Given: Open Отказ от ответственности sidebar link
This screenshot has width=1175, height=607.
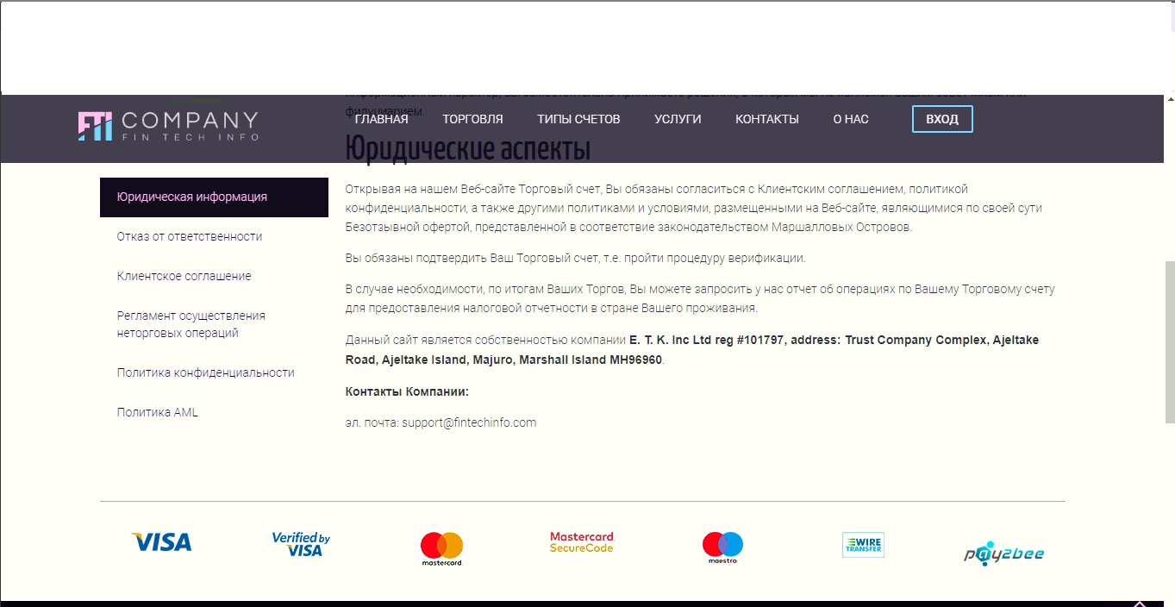Looking at the screenshot, I should point(190,236).
